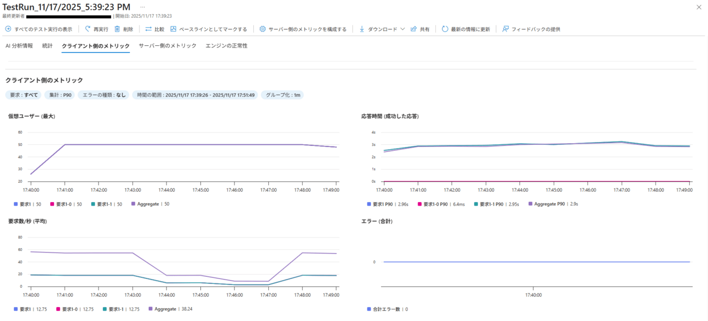This screenshot has width=708, height=321.
Task: Switch to the AI 分析情報 tab
Action: coord(19,46)
